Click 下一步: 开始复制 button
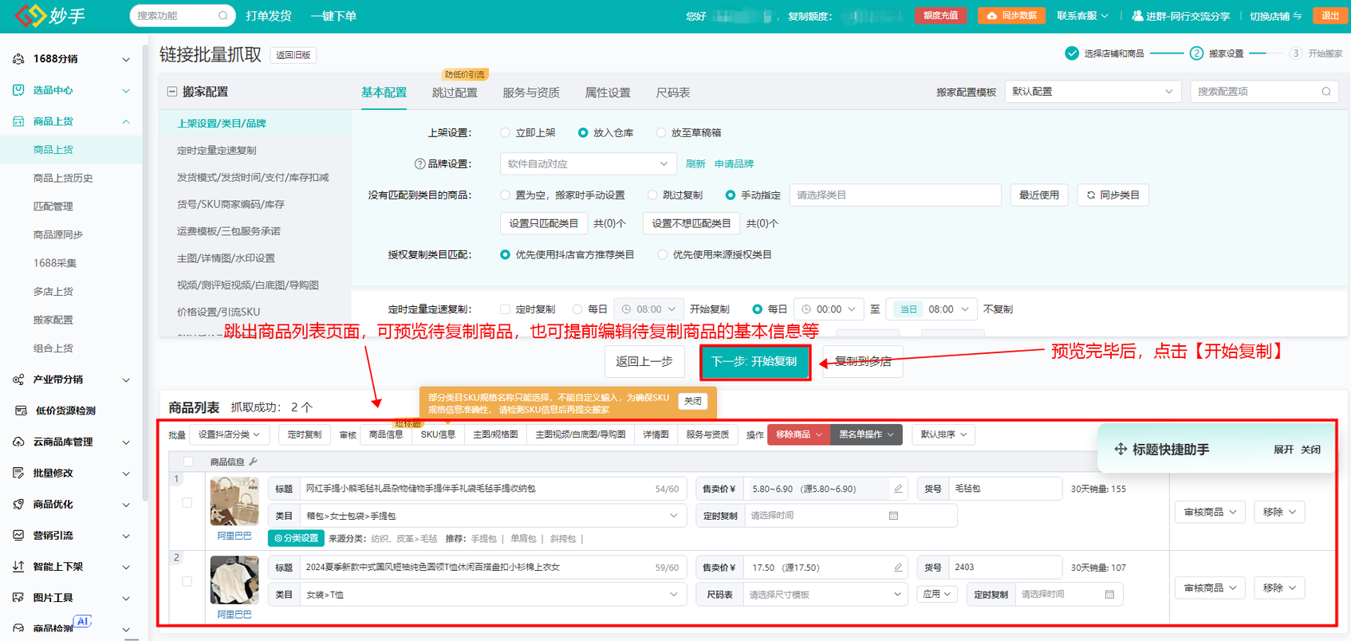Viewport: 1351px width, 641px height. tap(754, 362)
